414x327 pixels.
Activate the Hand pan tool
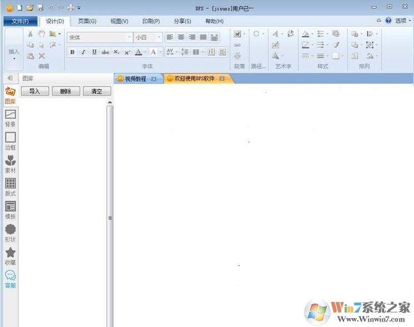coord(41,34)
